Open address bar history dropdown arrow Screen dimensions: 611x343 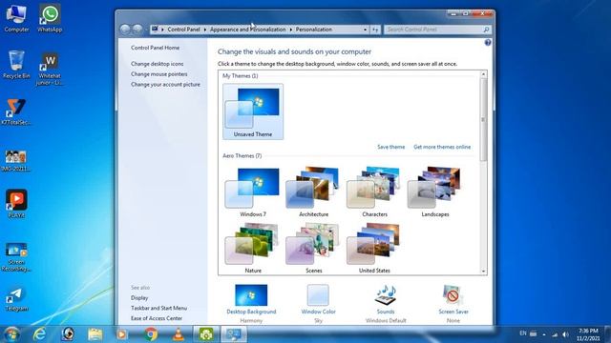pos(365,30)
